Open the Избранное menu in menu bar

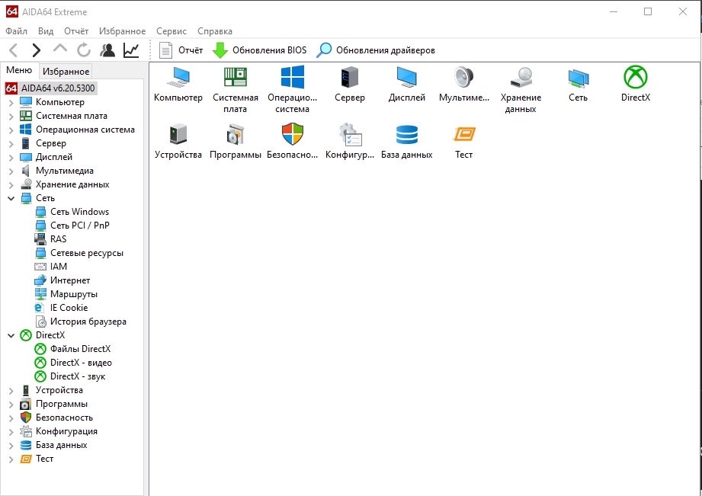(x=122, y=31)
